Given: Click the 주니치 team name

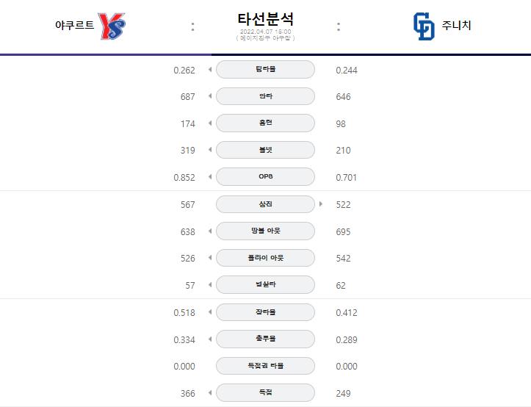Looking at the screenshot, I should point(456,25).
